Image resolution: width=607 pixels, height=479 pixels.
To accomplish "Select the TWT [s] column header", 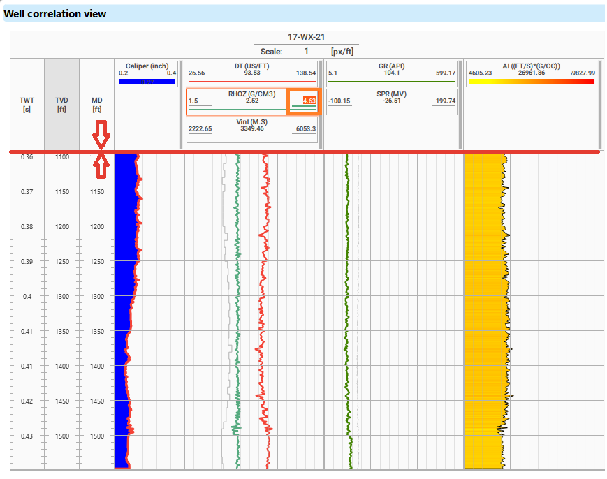I will pyautogui.click(x=27, y=105).
